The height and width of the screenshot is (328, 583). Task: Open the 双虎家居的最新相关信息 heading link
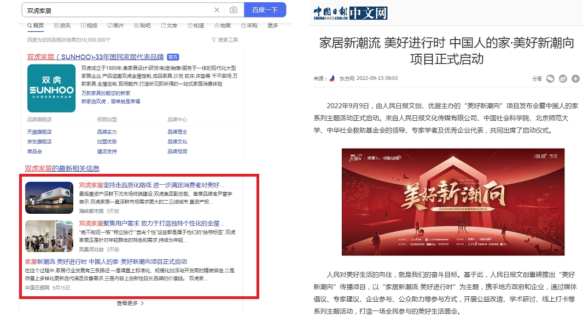(x=62, y=168)
